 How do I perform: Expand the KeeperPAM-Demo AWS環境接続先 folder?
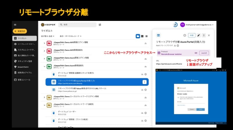[x=44, y=51]
